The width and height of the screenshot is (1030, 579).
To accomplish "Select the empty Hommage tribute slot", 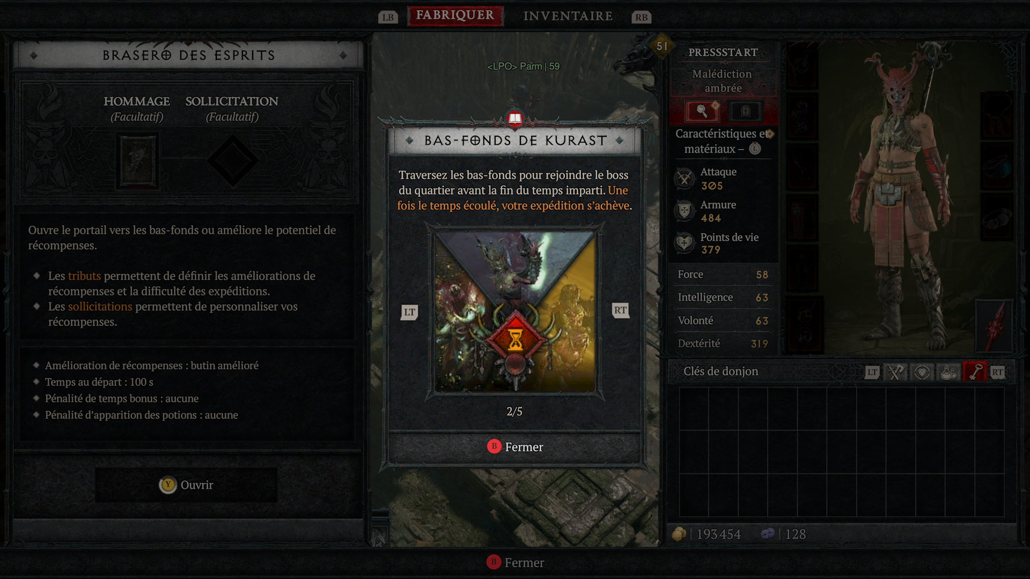I will click(x=137, y=161).
